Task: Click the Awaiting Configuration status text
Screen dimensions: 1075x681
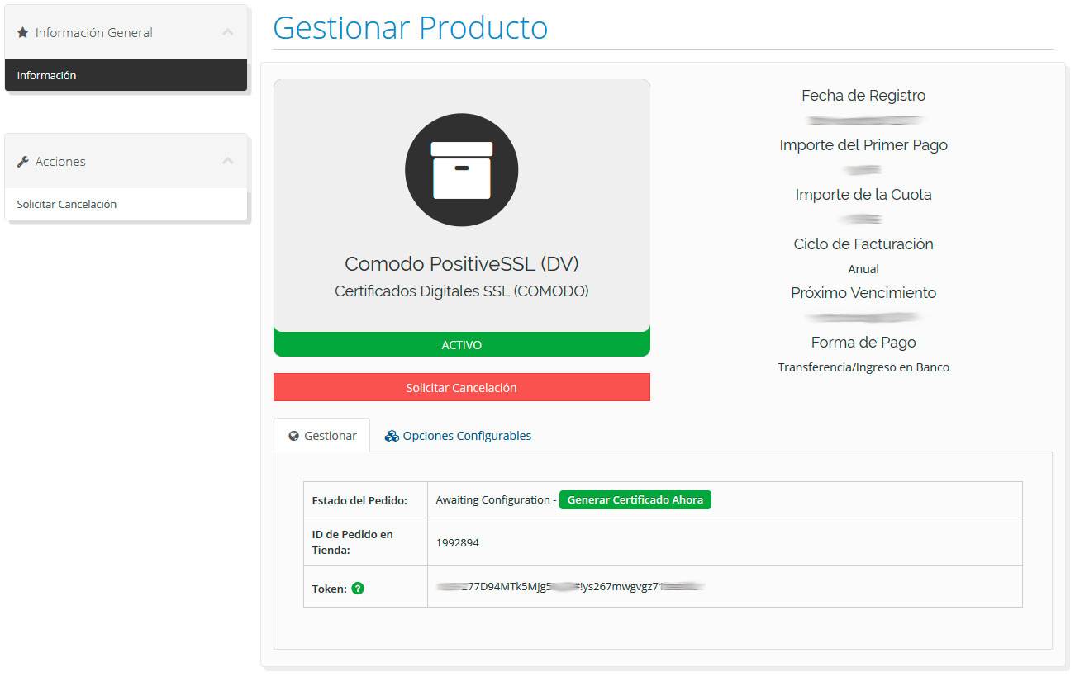Action: coord(492,500)
